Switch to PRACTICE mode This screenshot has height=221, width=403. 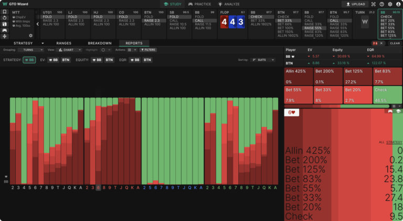point(199,4)
